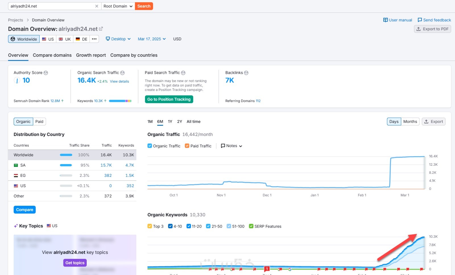Viewport: 455px width, 275px height.
Task: Click the Google update marker on keywords chart
Action: pyautogui.click(x=290, y=269)
